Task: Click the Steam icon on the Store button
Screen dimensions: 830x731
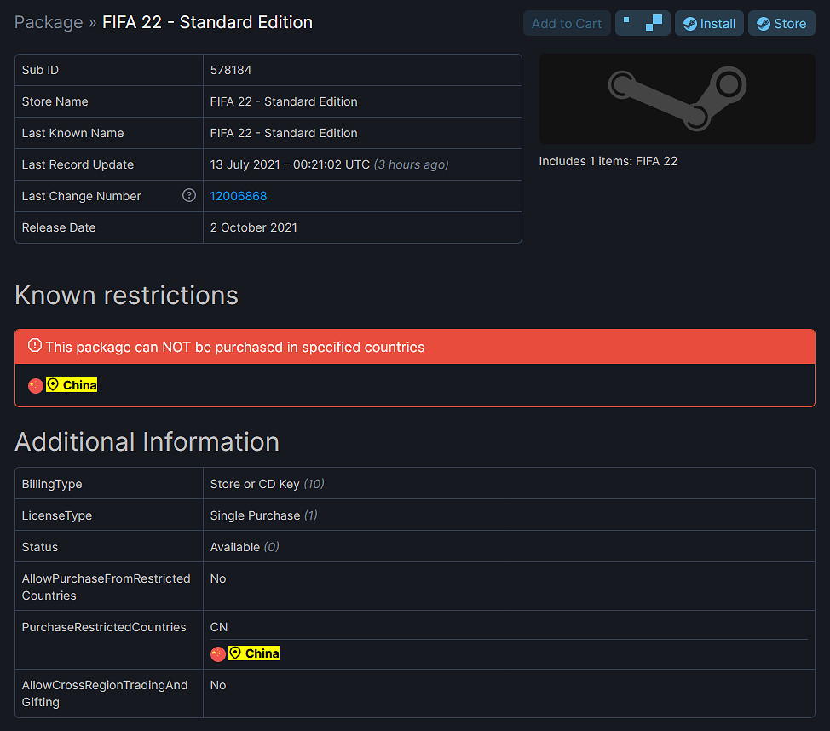Action: (764, 23)
